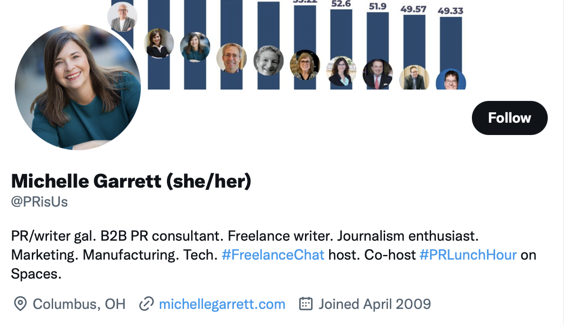Screen dimensions: 571x325
Task: Click the @PRisUs handle text
Action: pos(39,202)
